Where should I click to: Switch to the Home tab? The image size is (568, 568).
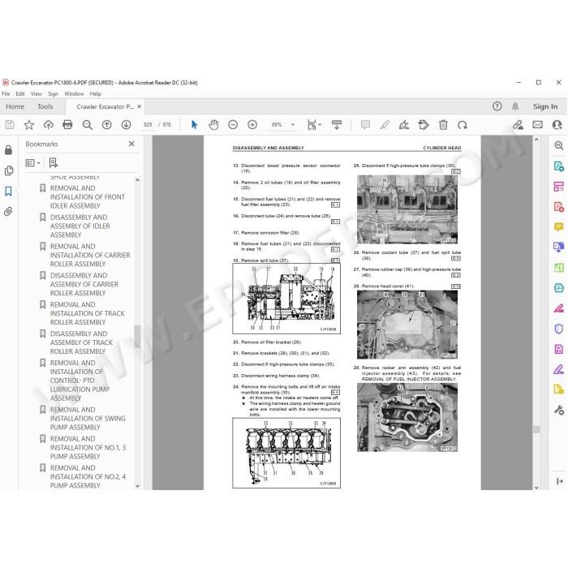[x=15, y=106]
